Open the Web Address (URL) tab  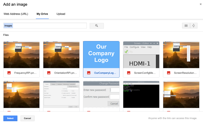(x=16, y=14)
